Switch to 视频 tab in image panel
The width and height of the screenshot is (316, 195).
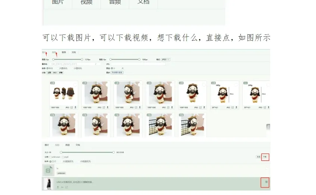54,52
